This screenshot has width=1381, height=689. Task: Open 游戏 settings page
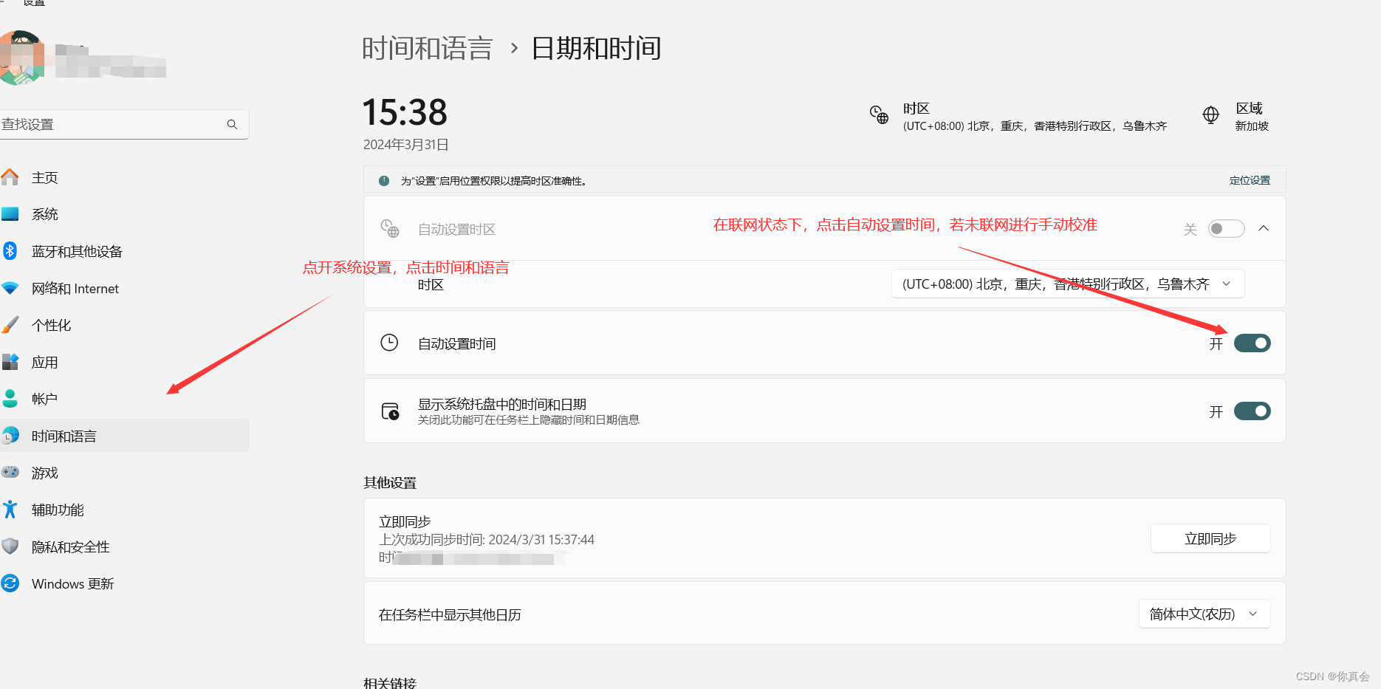point(124,473)
